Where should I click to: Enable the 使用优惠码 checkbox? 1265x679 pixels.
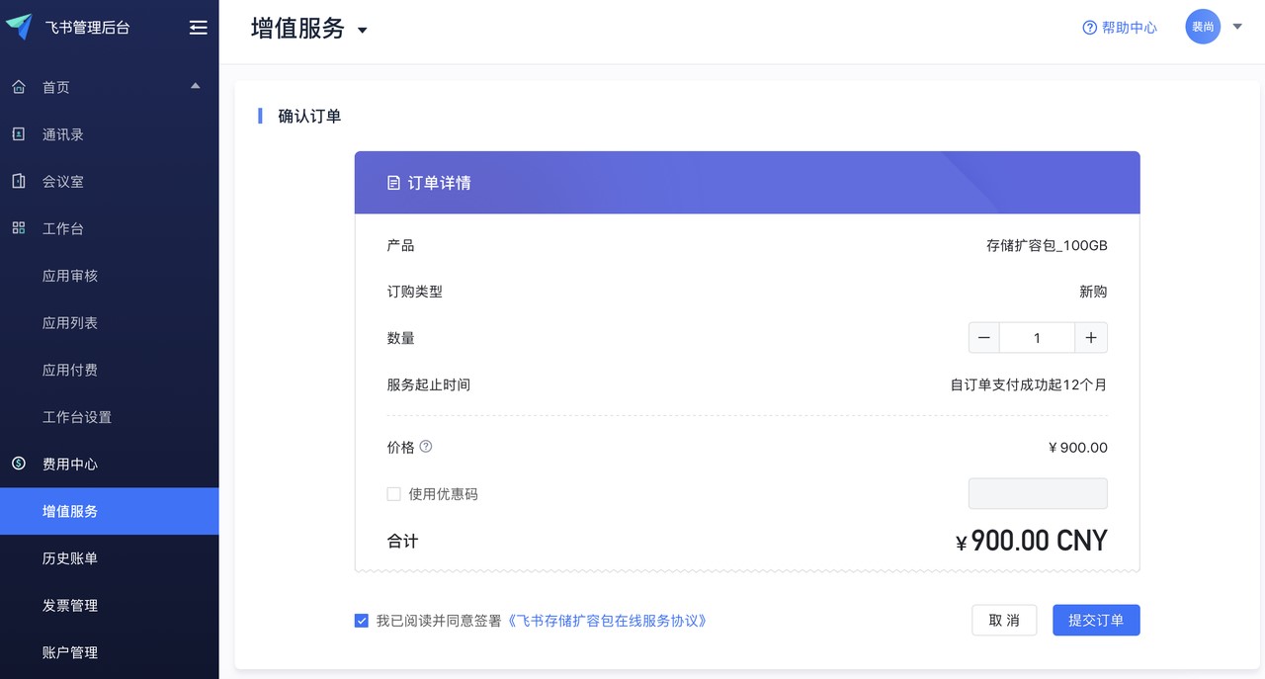(x=393, y=494)
